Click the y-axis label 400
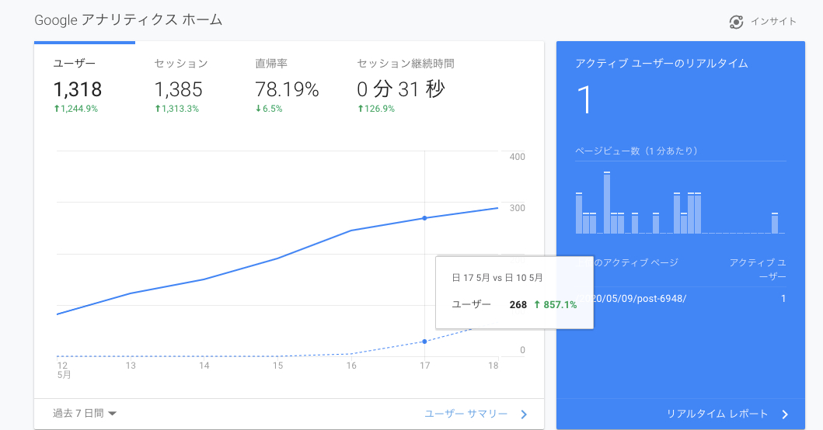823x430 pixels. click(517, 156)
